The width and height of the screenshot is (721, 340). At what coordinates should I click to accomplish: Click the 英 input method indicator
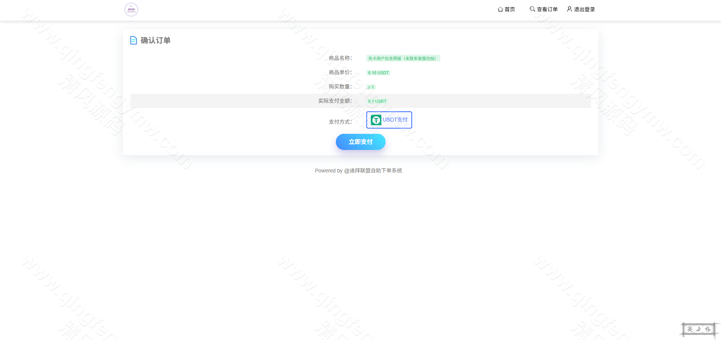(690, 329)
